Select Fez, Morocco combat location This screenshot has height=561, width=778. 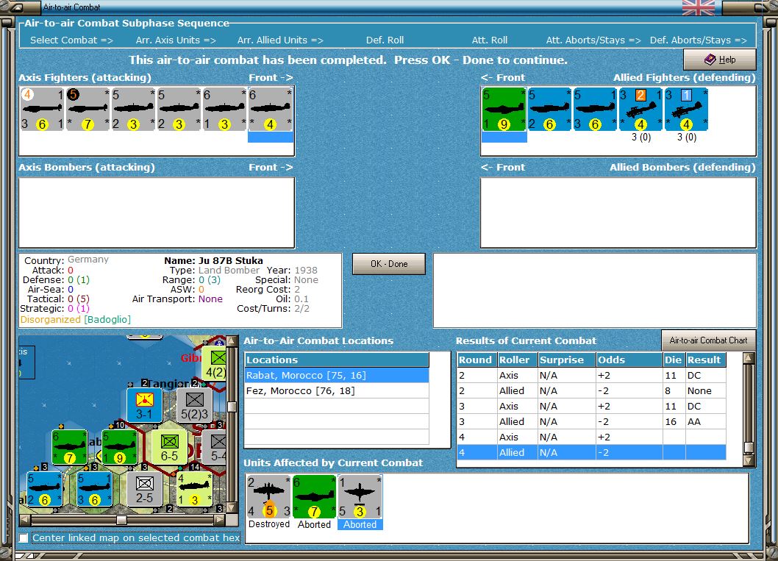click(x=337, y=391)
